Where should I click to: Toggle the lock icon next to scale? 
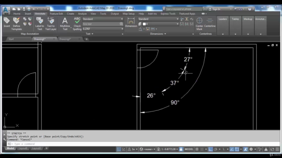coord(181,149)
